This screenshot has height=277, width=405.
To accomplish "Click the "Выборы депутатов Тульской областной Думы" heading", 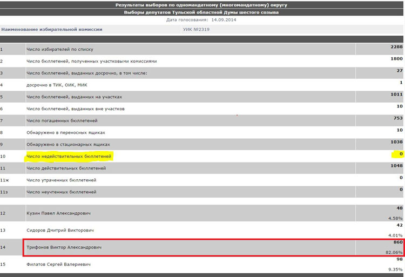I will click(201, 12).
